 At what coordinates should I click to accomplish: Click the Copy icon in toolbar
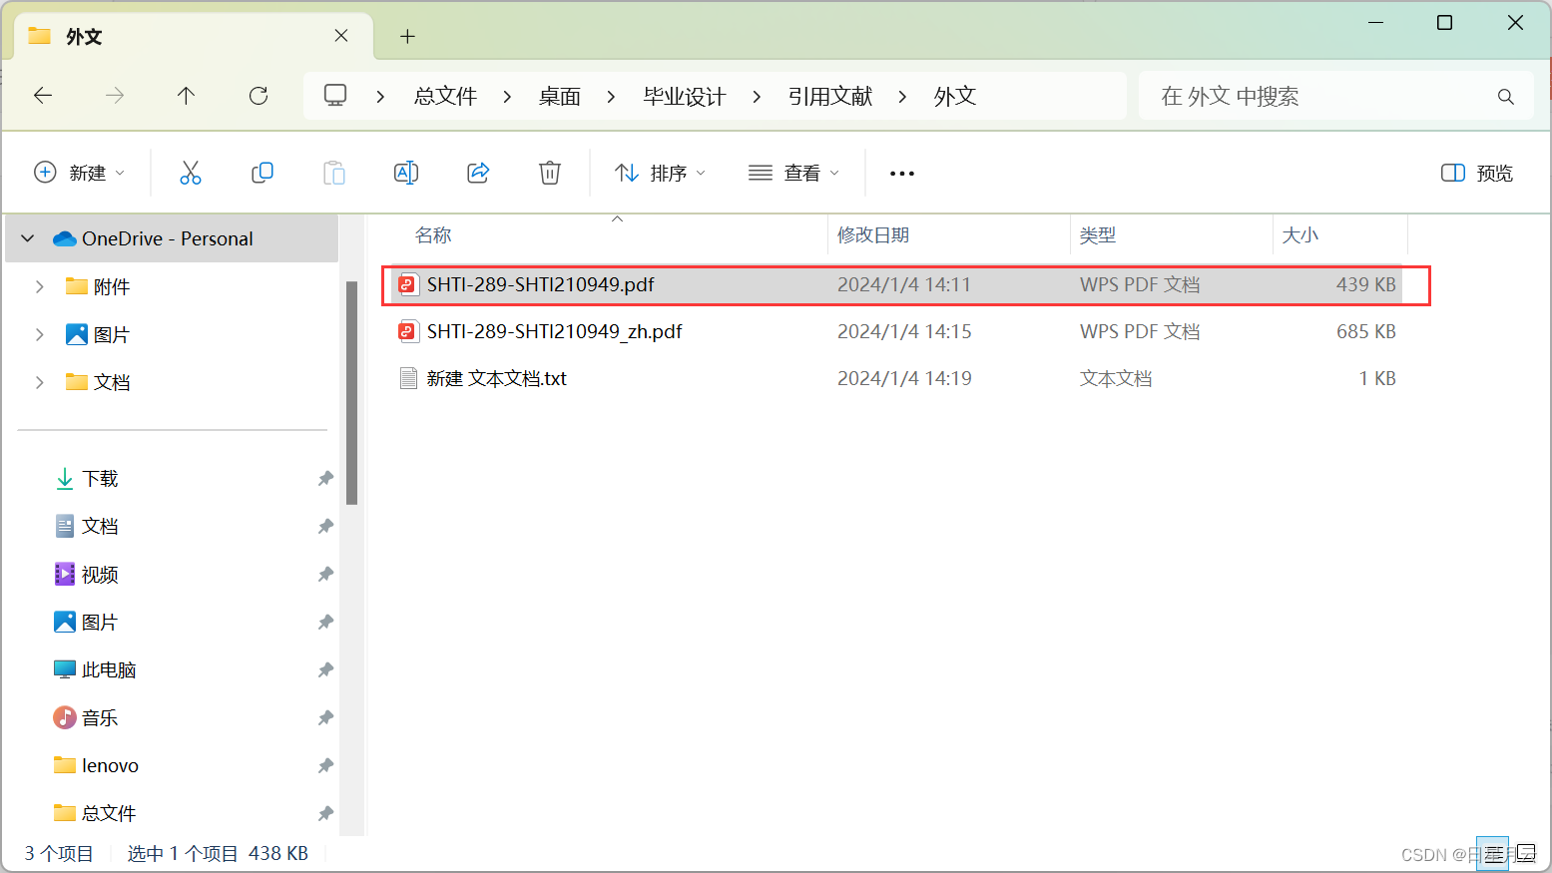[x=262, y=173]
